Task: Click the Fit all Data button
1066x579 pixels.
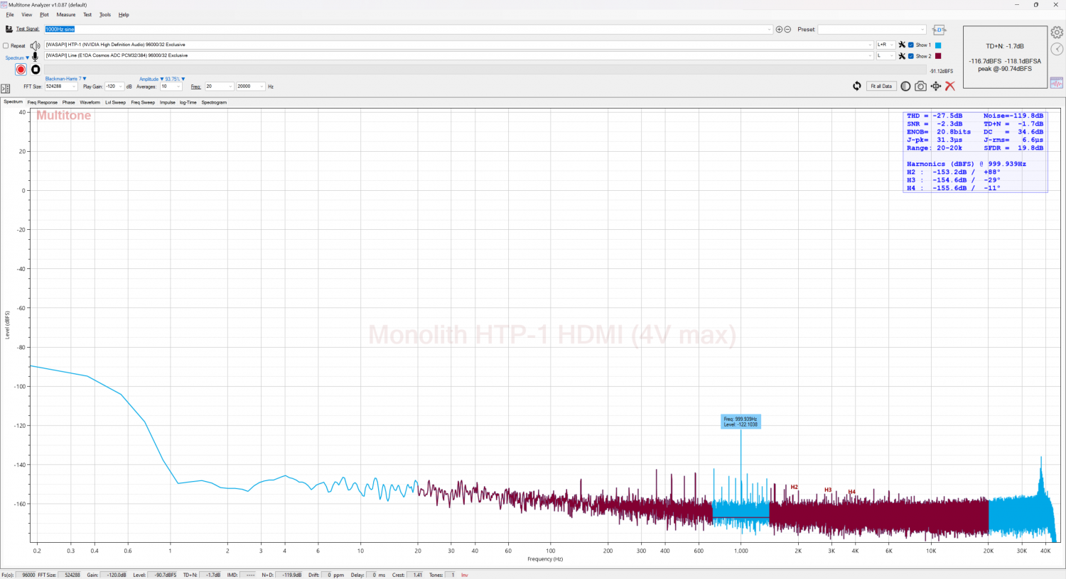Action: (881, 86)
